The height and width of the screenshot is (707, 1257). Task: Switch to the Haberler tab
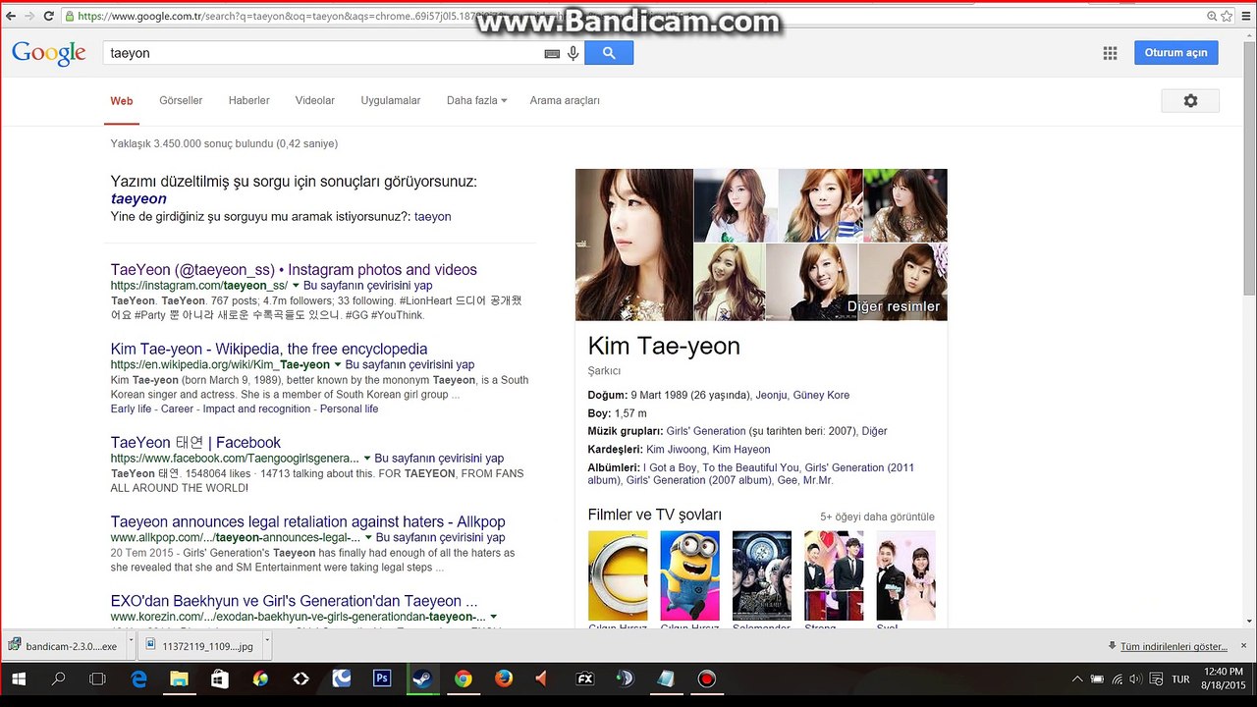249,100
